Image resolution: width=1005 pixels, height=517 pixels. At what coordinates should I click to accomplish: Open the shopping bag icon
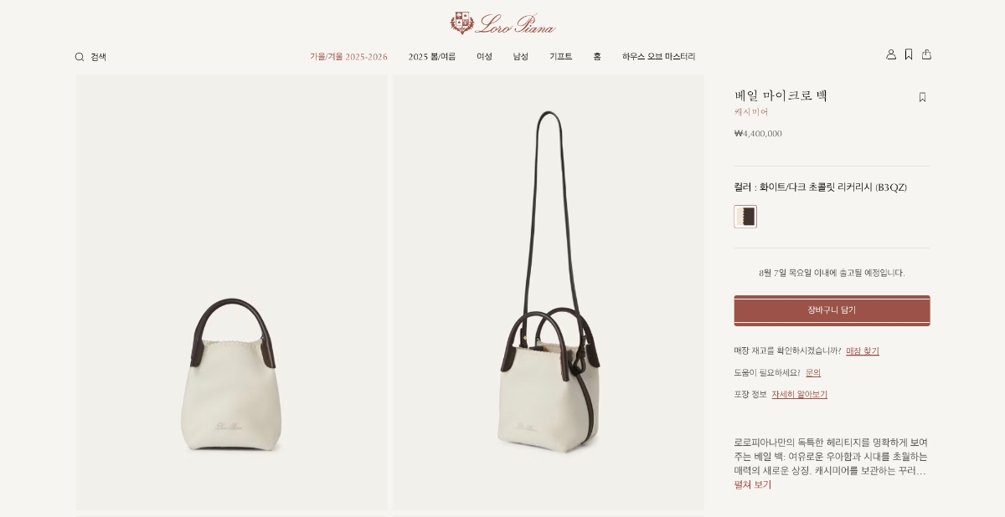pyautogui.click(x=926, y=54)
